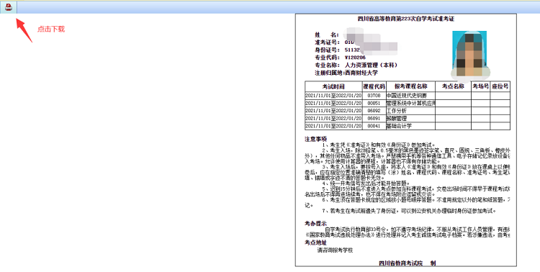Image resolution: width=540 pixels, height=272 pixels.
Task: Select course code 03708
Action: point(374,96)
